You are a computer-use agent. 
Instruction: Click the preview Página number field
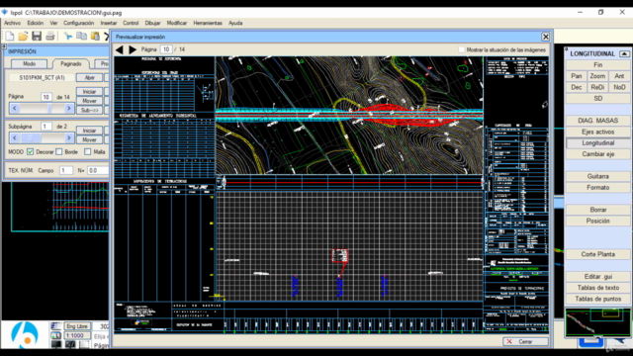(166, 49)
